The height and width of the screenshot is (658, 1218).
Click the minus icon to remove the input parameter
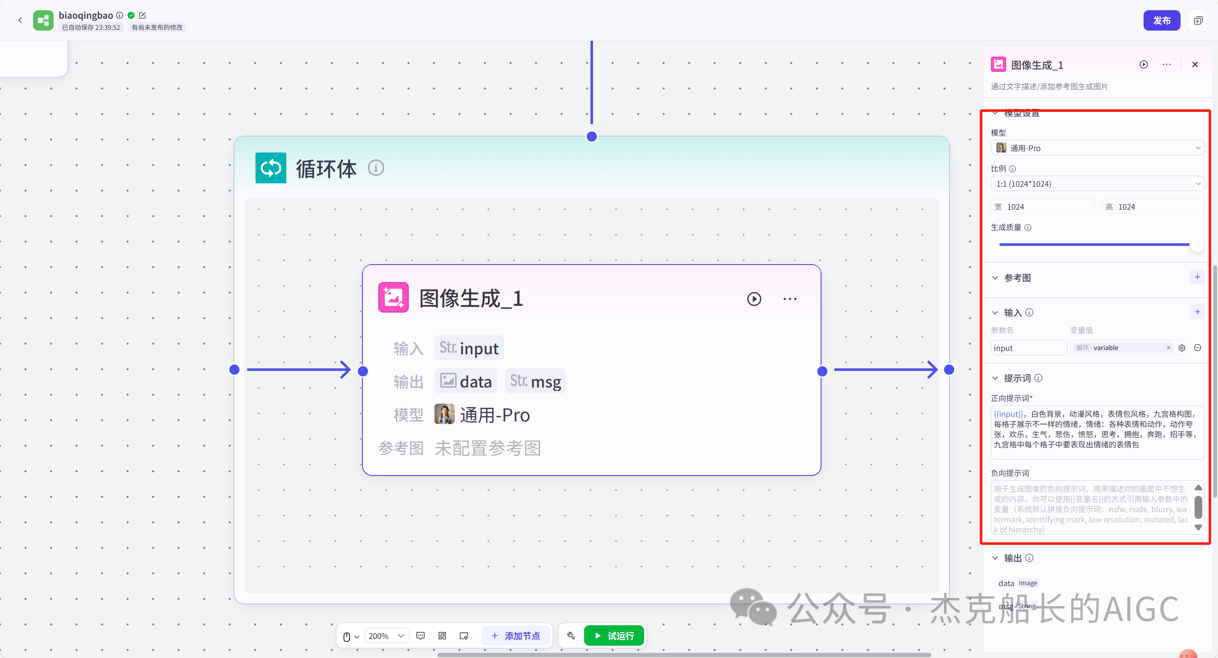click(x=1198, y=348)
